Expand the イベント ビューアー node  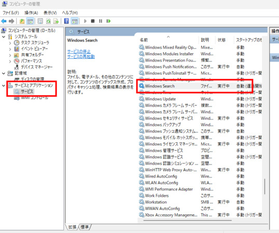click(10, 49)
